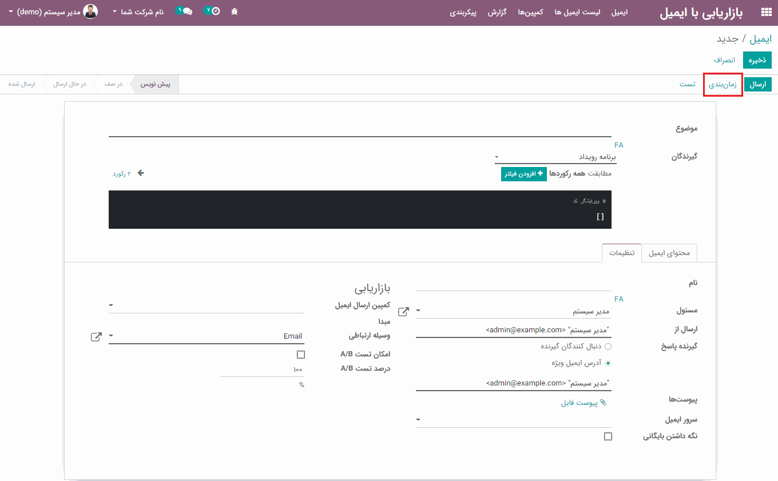Click the زمان‌بندی schedule button
Image resolution: width=778 pixels, height=481 pixels.
tap(723, 84)
